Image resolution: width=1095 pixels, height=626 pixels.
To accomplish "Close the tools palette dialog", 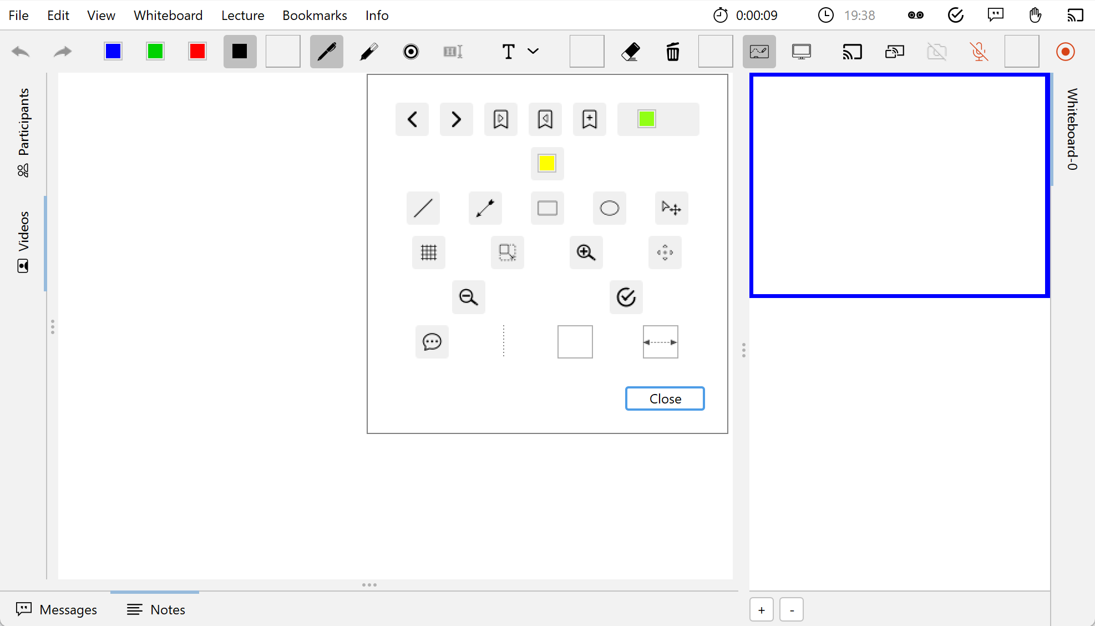I will pos(665,398).
